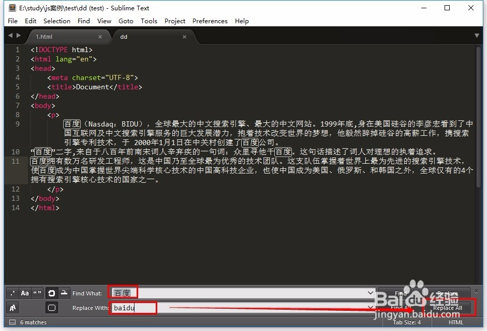This screenshot has width=487, height=331.
Task: Open the Selection menu
Action: coord(57,21)
